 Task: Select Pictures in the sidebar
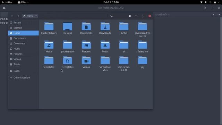[23, 54]
